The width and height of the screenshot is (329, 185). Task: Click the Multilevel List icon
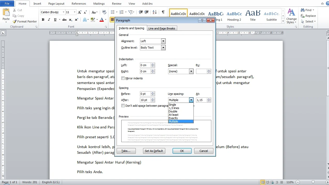coord(130,12)
